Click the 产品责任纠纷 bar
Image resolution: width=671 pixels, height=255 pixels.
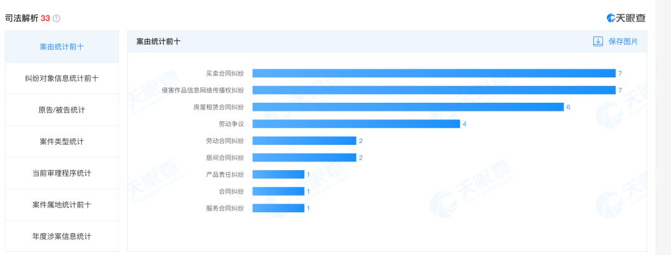click(278, 175)
